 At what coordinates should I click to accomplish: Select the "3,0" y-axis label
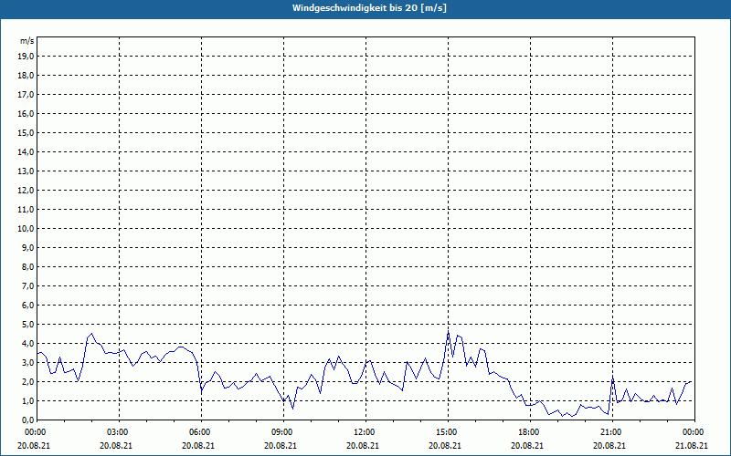point(28,362)
